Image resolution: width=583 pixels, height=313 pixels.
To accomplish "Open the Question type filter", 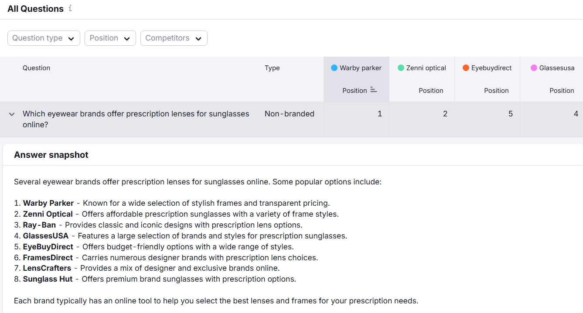I will click(x=43, y=38).
